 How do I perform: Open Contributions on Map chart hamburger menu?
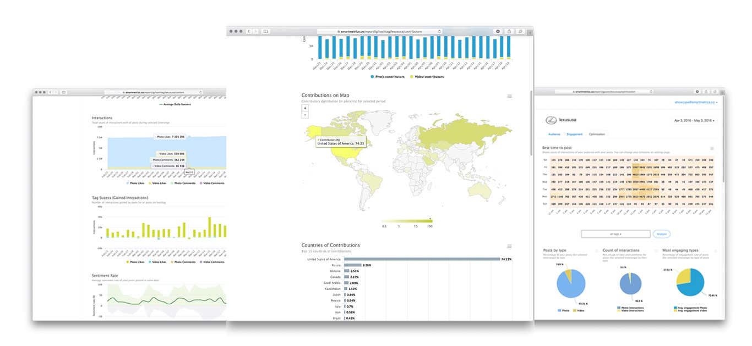(509, 96)
